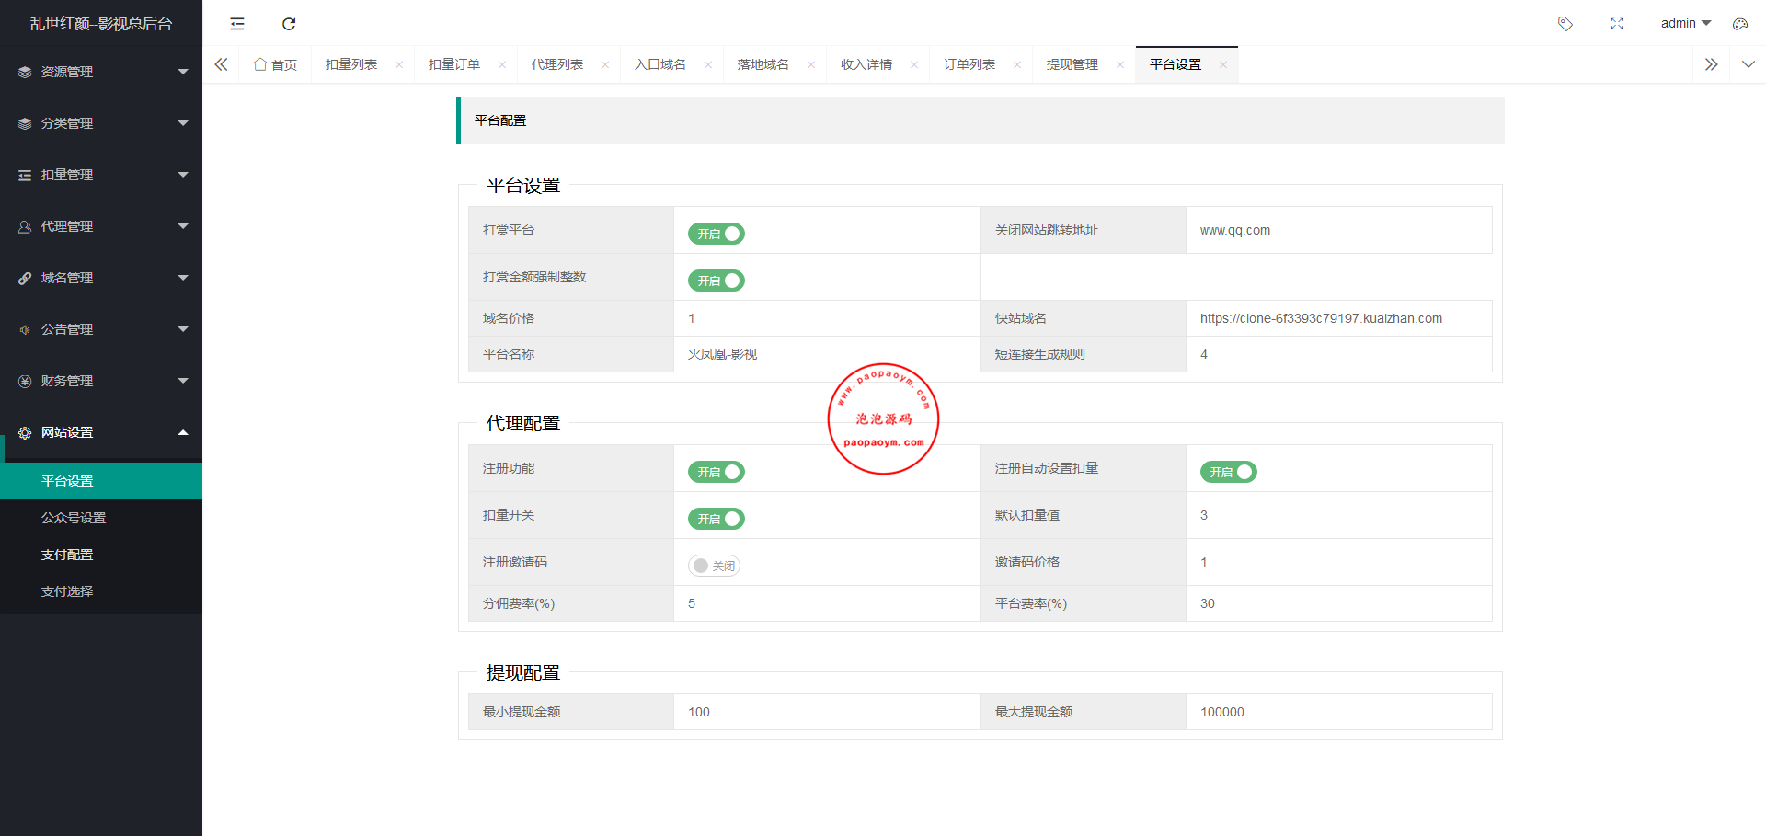Image resolution: width=1766 pixels, height=836 pixels.
Task: Switch to the 代理列表 tab
Action: click(x=557, y=64)
